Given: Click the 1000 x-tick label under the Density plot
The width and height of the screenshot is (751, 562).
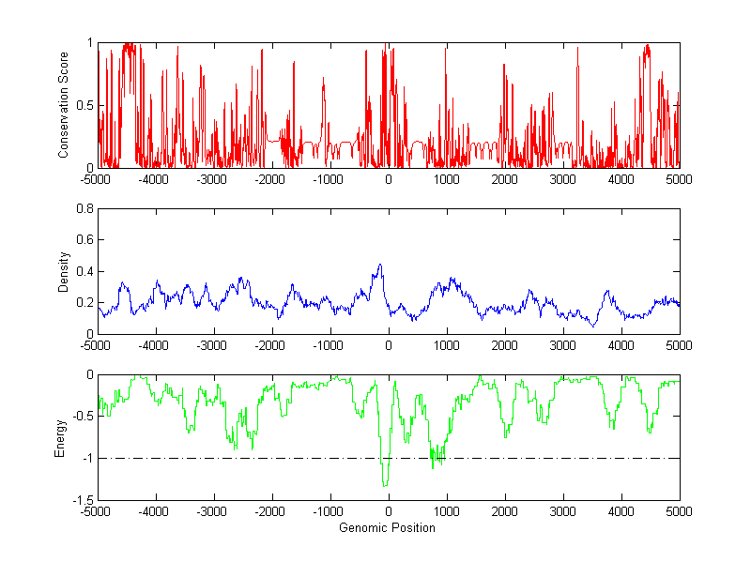Looking at the screenshot, I should (447, 345).
